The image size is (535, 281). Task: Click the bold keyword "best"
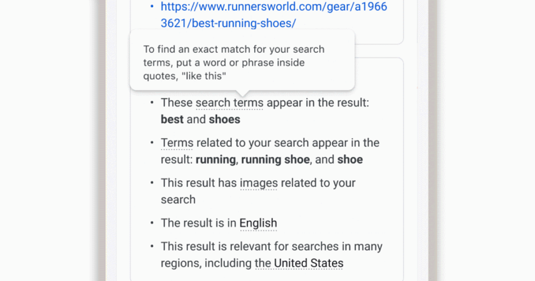[x=172, y=119]
